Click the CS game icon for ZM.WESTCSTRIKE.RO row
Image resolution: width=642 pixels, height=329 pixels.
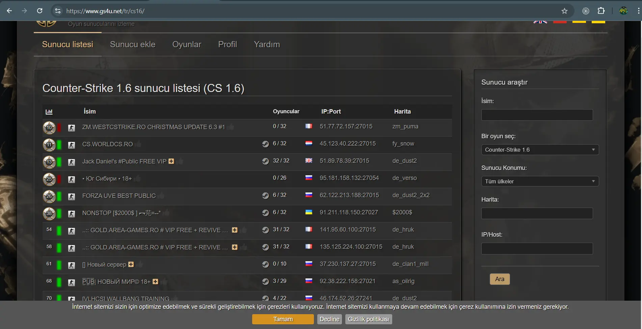click(x=72, y=128)
